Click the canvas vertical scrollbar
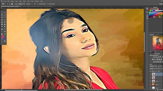The image size is (163, 91). 144,42
